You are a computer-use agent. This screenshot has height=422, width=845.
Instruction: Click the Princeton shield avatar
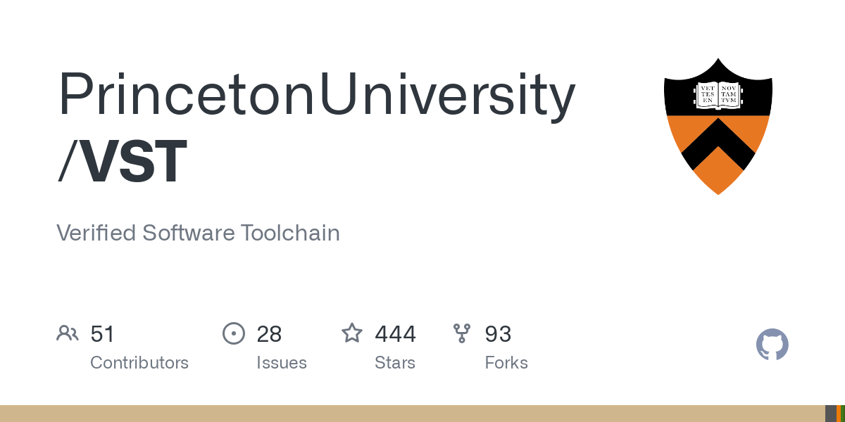click(x=718, y=127)
